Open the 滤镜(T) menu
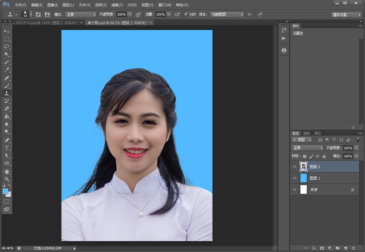 click(117, 5)
